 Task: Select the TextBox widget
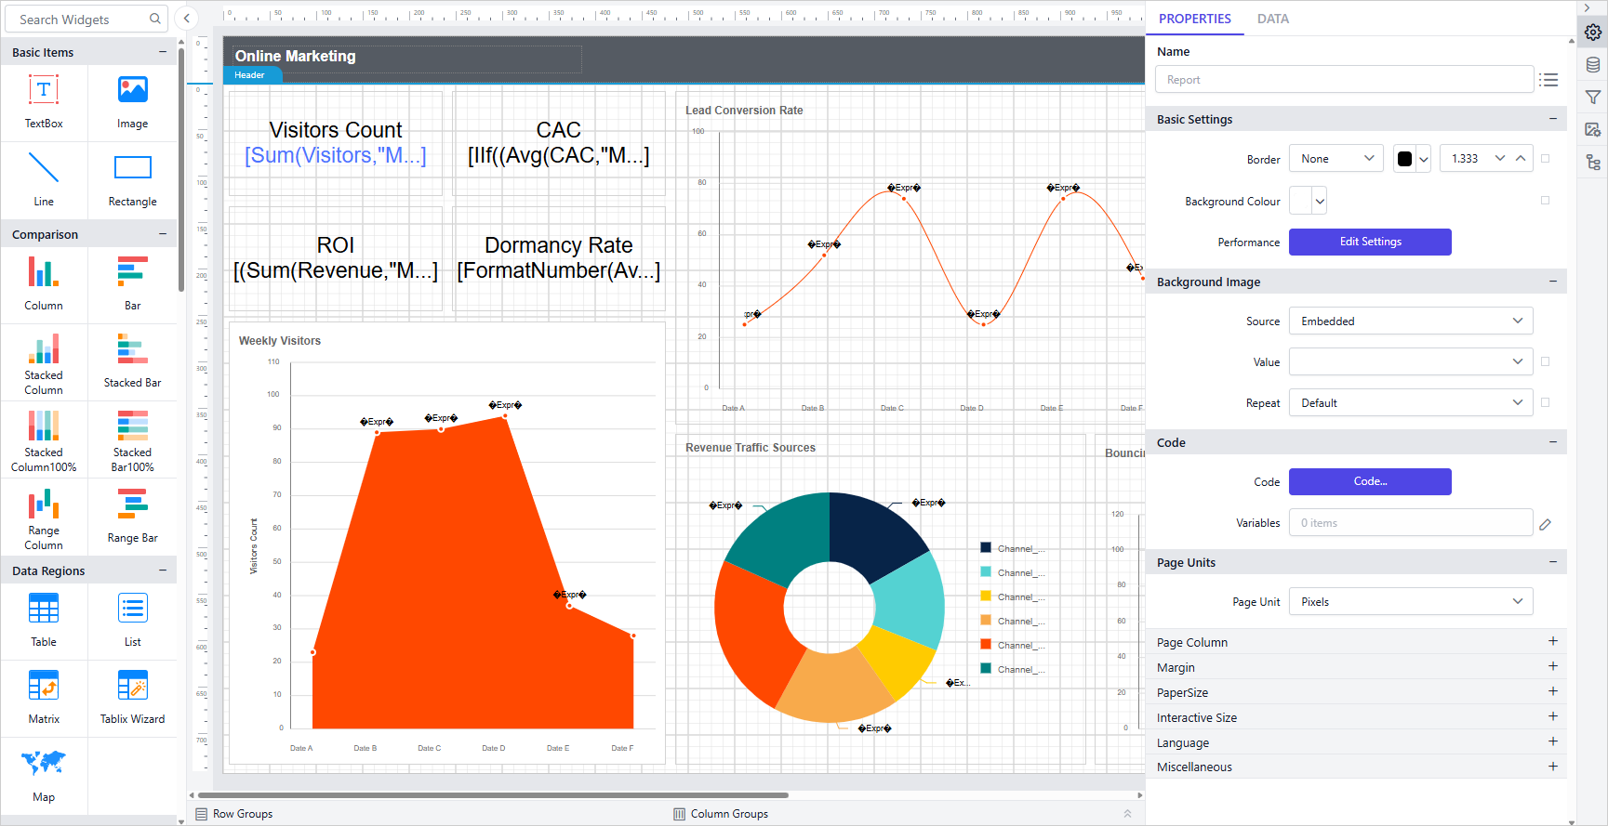pyautogui.click(x=44, y=102)
